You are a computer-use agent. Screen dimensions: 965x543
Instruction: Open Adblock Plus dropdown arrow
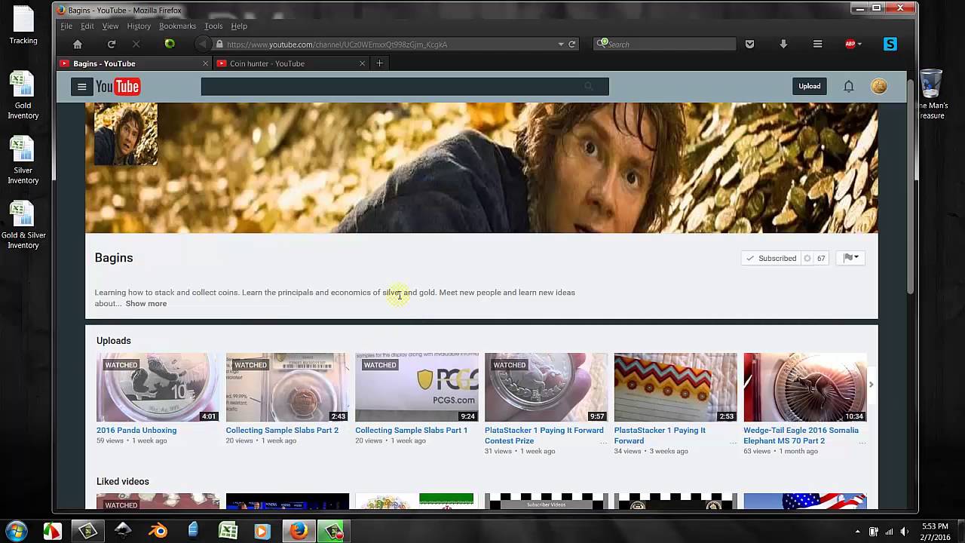pos(859,44)
